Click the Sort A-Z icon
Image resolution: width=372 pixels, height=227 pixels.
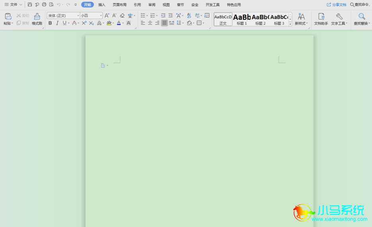[189, 15]
